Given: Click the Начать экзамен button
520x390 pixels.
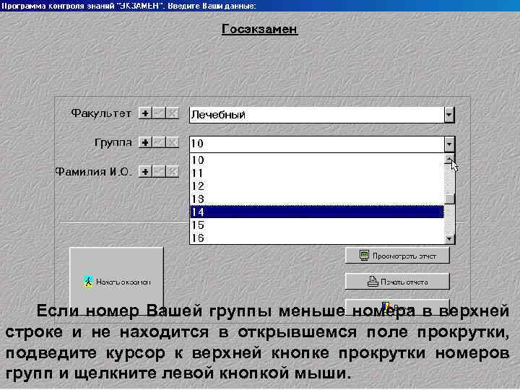Looking at the screenshot, I should click(x=116, y=282).
